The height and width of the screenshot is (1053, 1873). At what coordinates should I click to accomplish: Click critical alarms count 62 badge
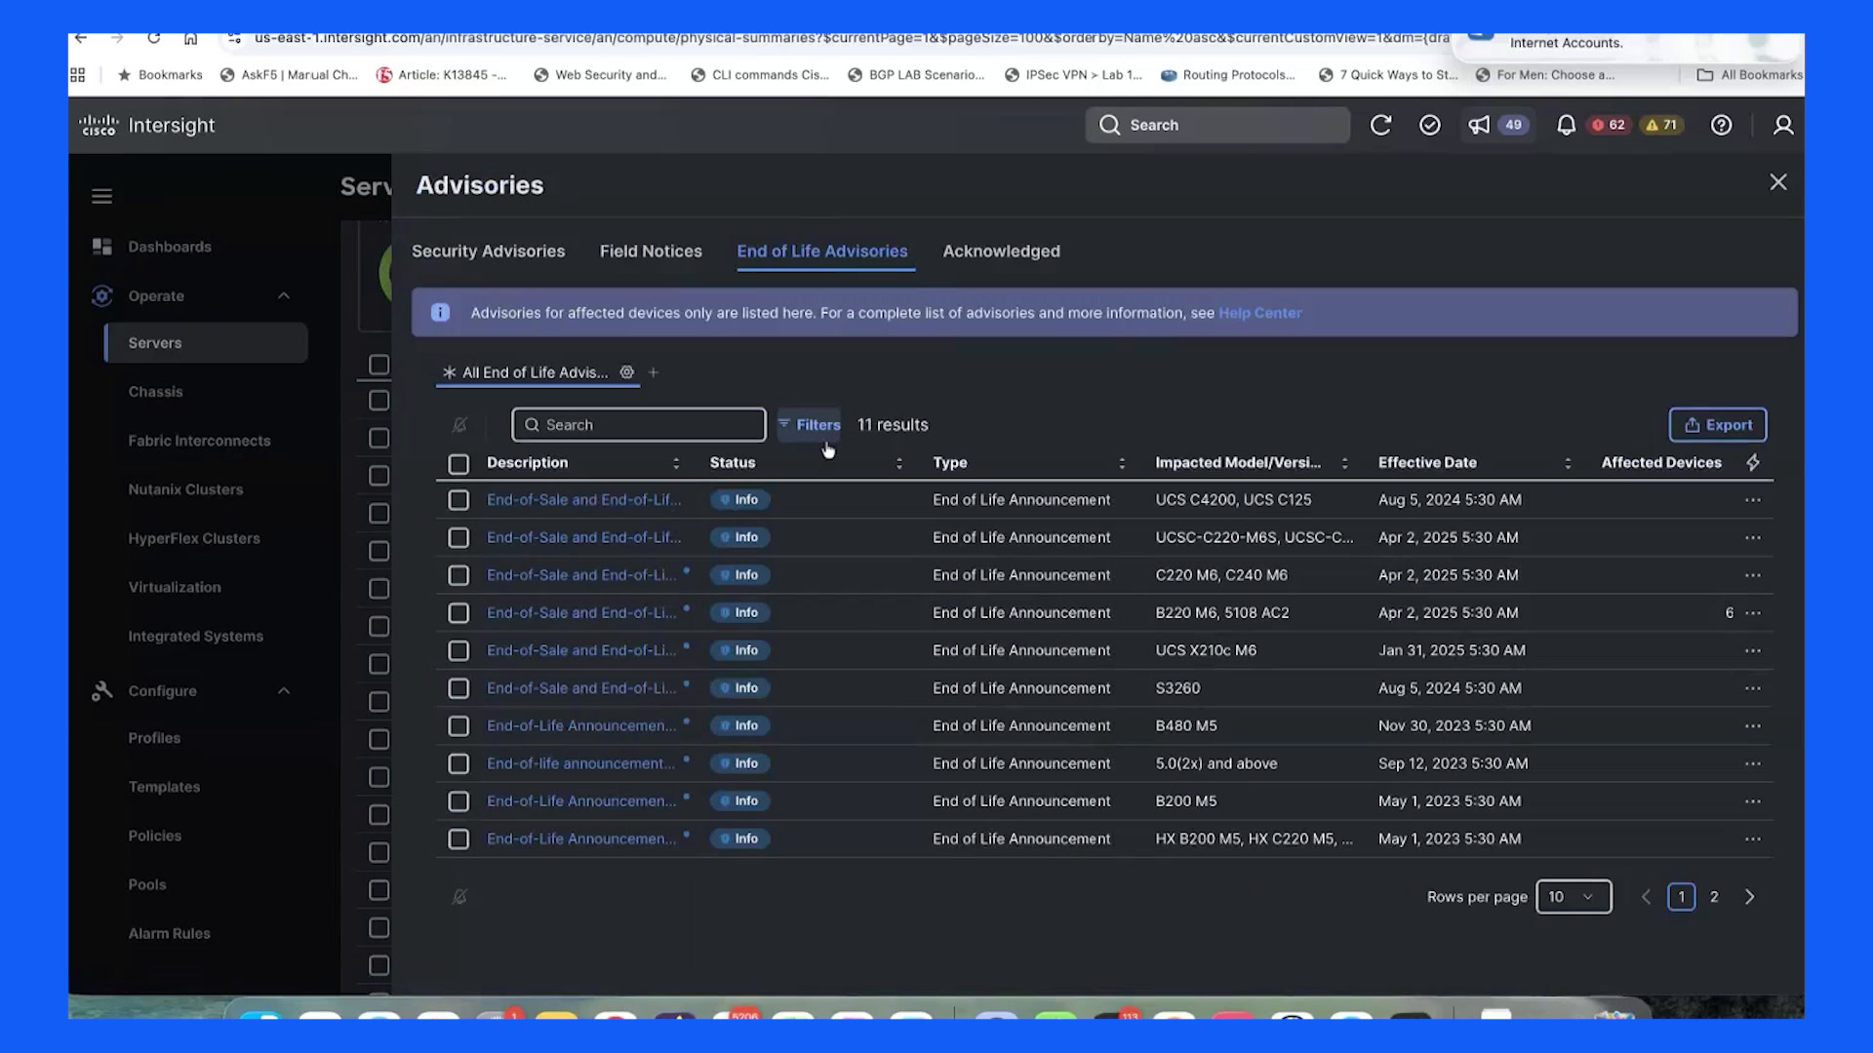click(1609, 125)
